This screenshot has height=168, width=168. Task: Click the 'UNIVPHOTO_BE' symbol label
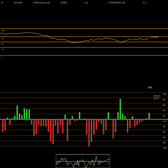pos(117,3)
